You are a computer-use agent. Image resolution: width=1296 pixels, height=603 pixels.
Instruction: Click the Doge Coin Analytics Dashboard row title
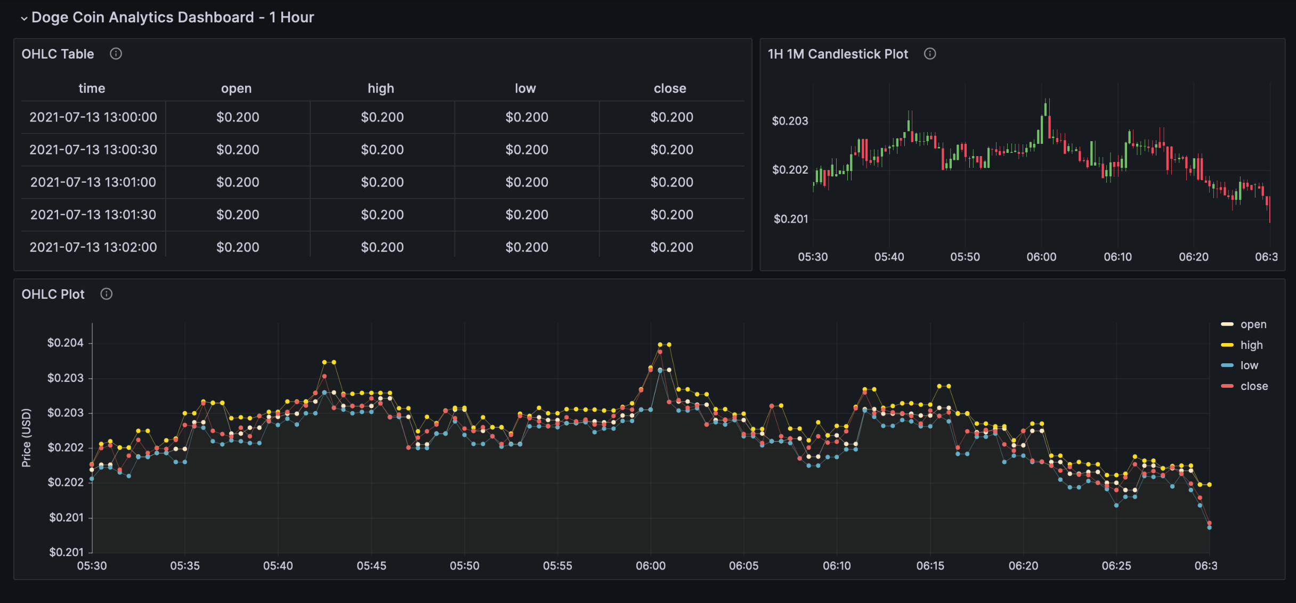tap(173, 18)
